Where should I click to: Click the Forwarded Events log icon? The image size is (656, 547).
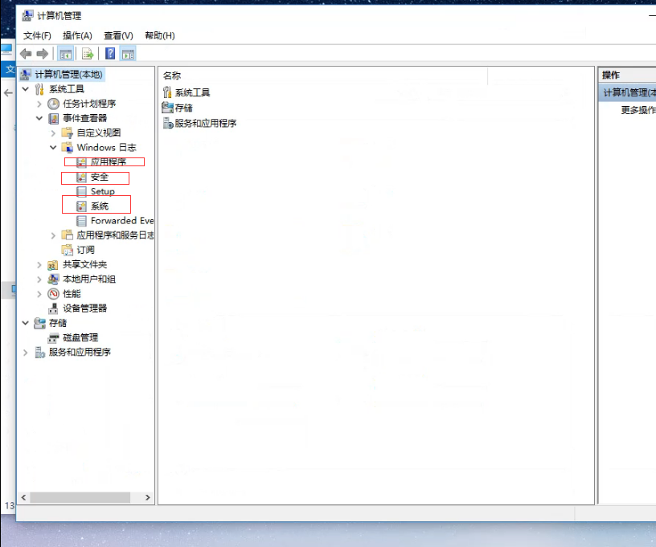point(81,221)
